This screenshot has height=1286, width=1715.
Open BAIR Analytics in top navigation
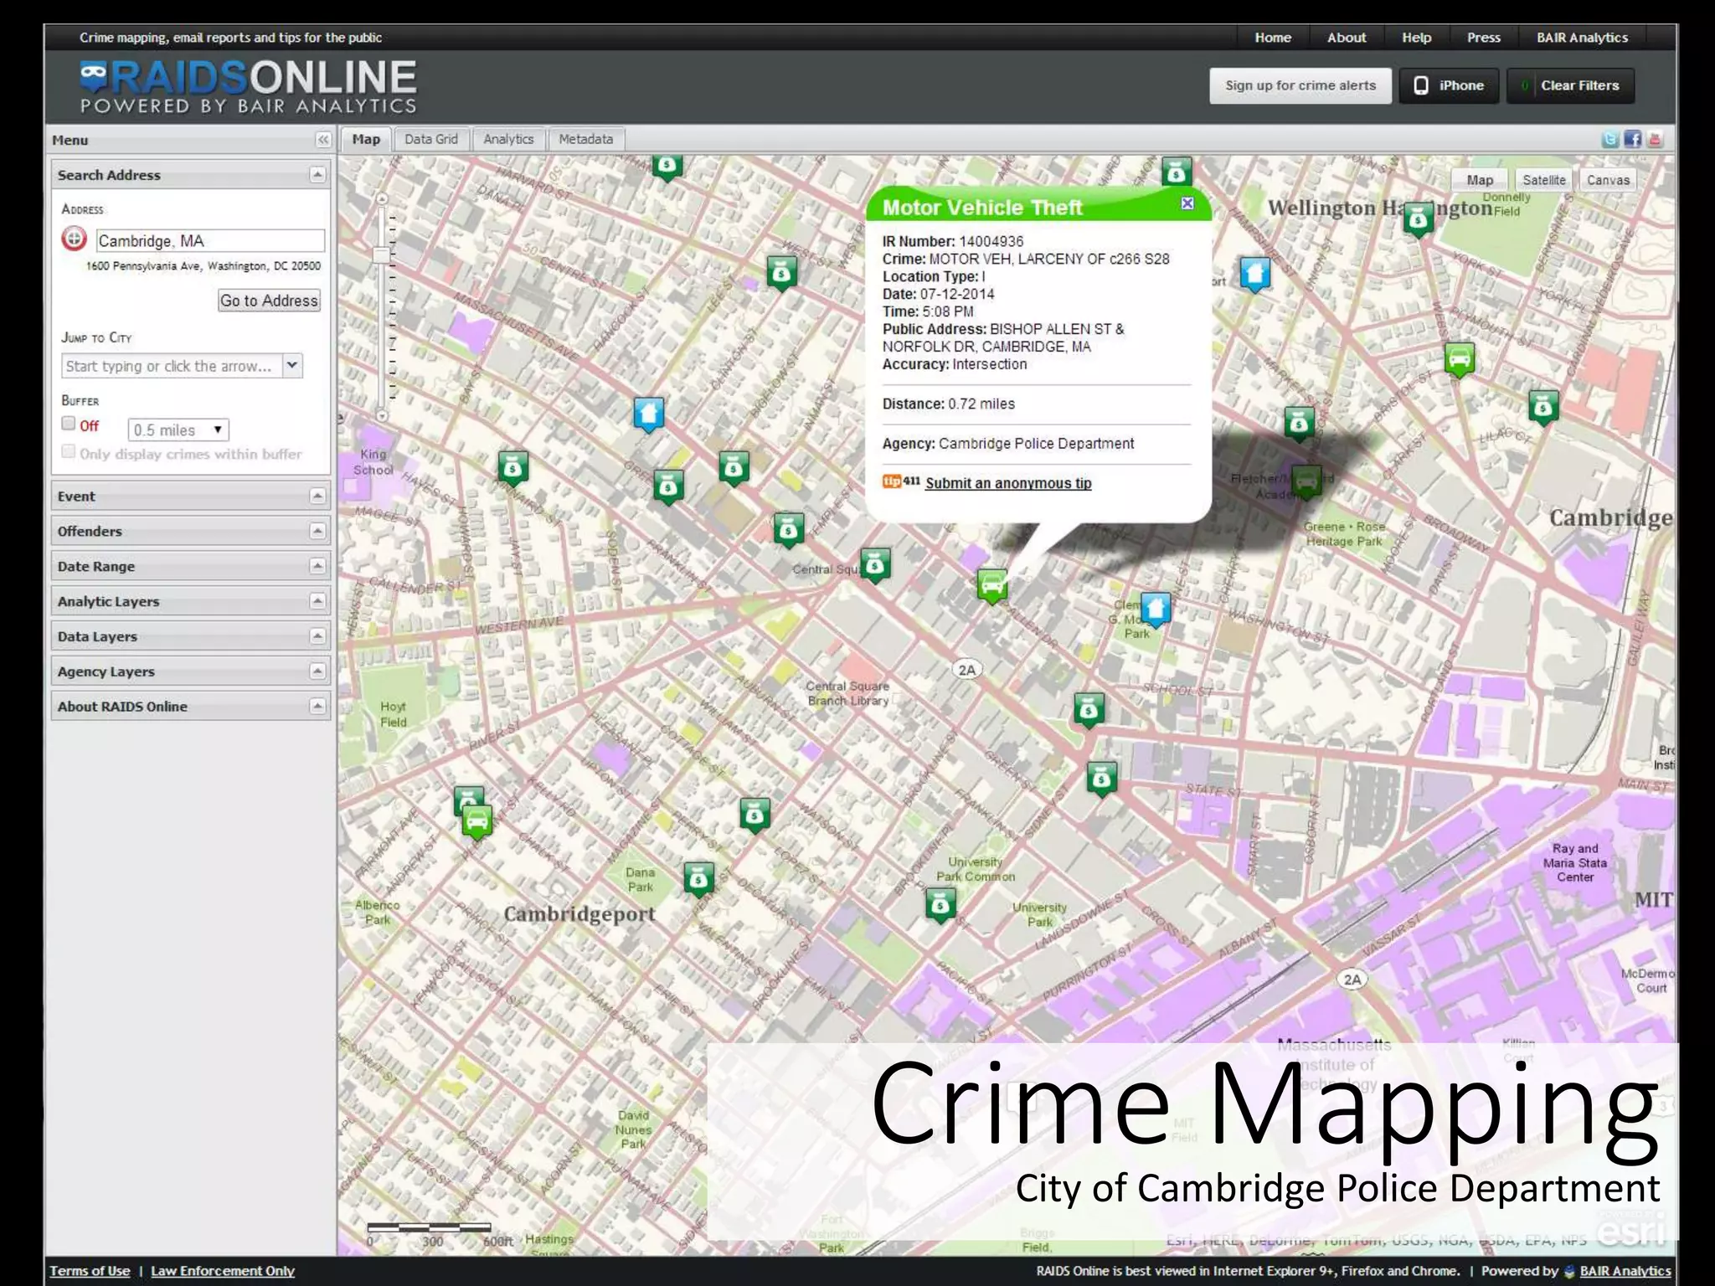[1582, 38]
